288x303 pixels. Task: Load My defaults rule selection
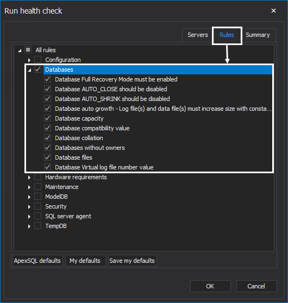[x=85, y=261]
